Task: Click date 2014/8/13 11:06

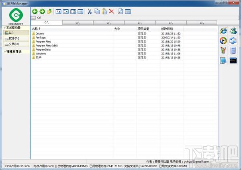Action: click(171, 54)
